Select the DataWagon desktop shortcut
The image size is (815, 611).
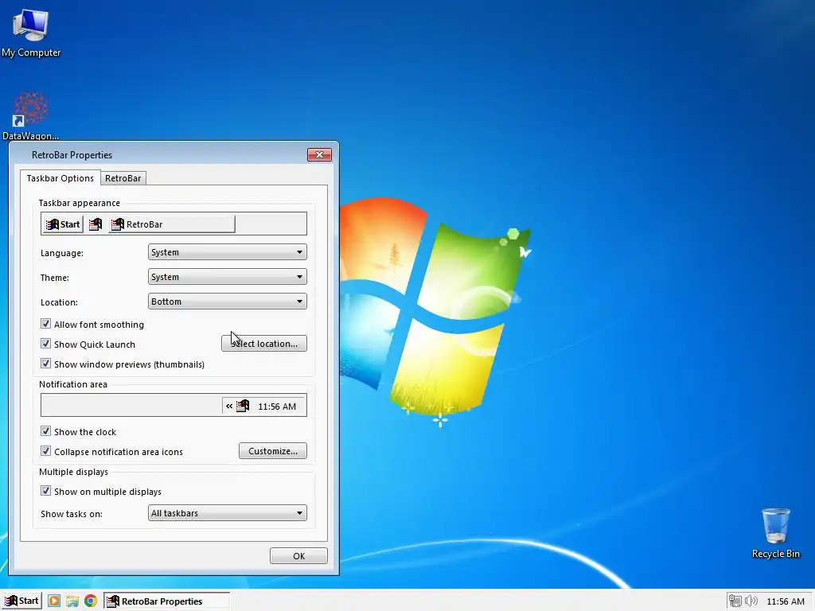coord(30,116)
